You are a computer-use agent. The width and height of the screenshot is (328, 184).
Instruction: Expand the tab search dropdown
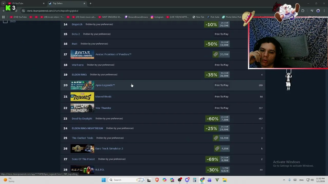(3, 3)
